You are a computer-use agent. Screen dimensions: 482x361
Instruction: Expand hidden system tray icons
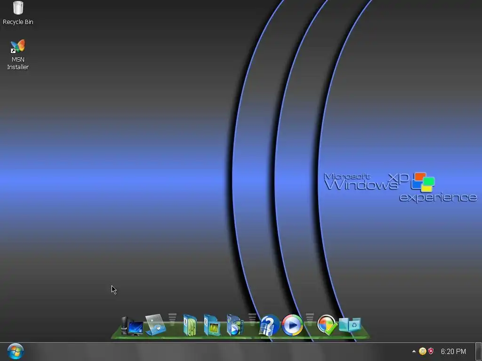click(x=414, y=352)
